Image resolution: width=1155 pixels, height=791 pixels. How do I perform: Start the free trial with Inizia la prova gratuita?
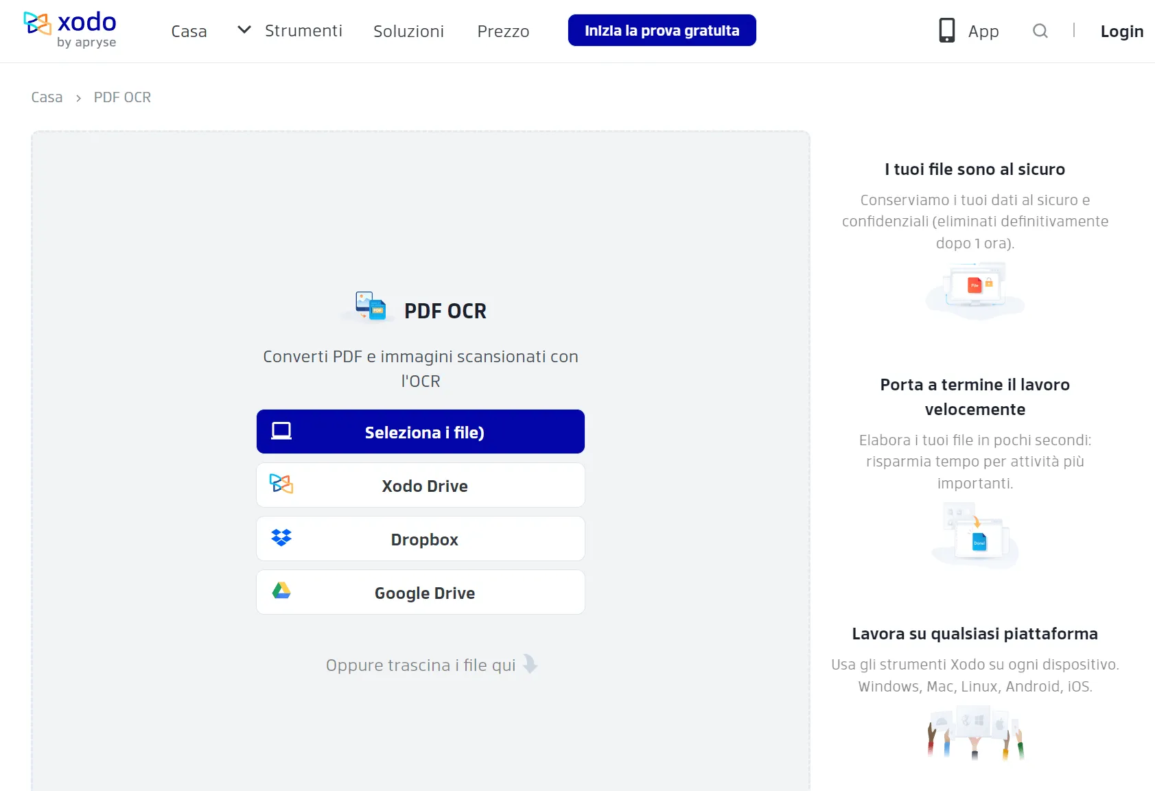(662, 30)
